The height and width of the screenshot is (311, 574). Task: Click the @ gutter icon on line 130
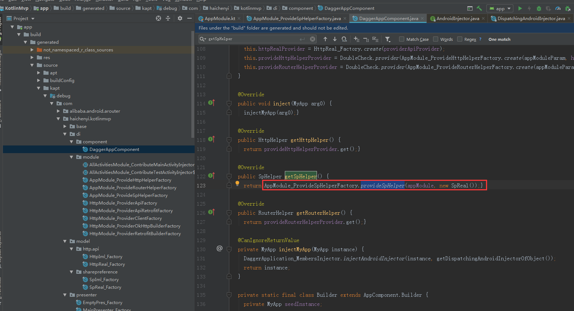(x=219, y=248)
